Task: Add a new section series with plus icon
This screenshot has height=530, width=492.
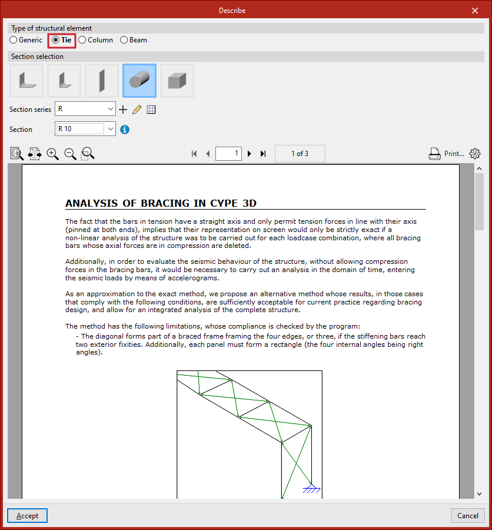Action: pyautogui.click(x=123, y=110)
